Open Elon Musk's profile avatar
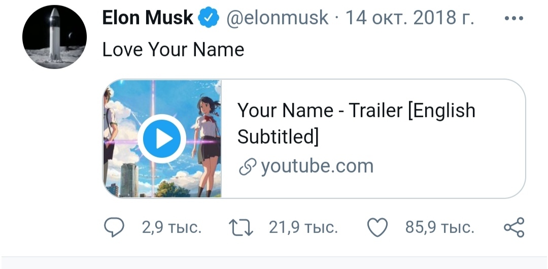Screen dimensions: 548x269 click(x=53, y=38)
